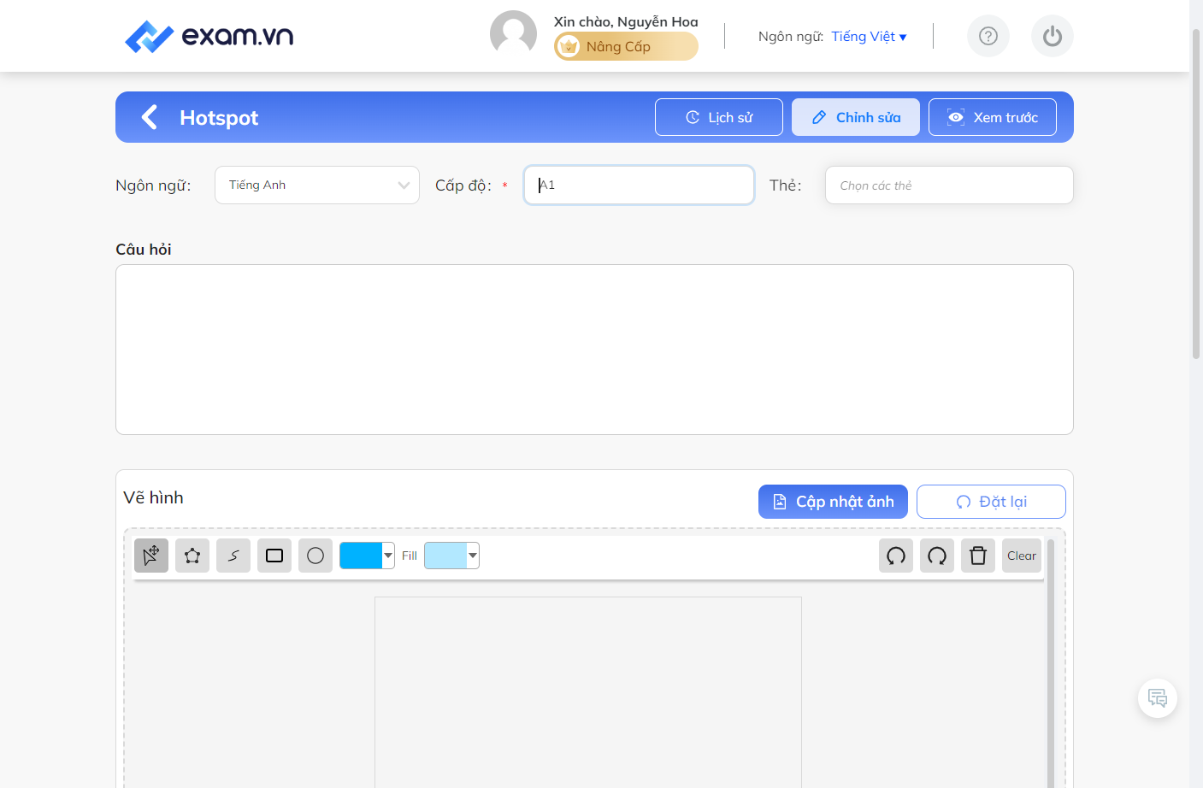Delete selected shape with trash icon
This screenshot has width=1203, height=788.
[978, 556]
